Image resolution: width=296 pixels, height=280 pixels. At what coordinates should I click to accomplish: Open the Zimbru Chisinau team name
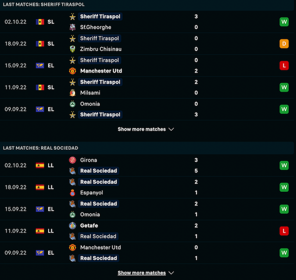[x=101, y=49]
